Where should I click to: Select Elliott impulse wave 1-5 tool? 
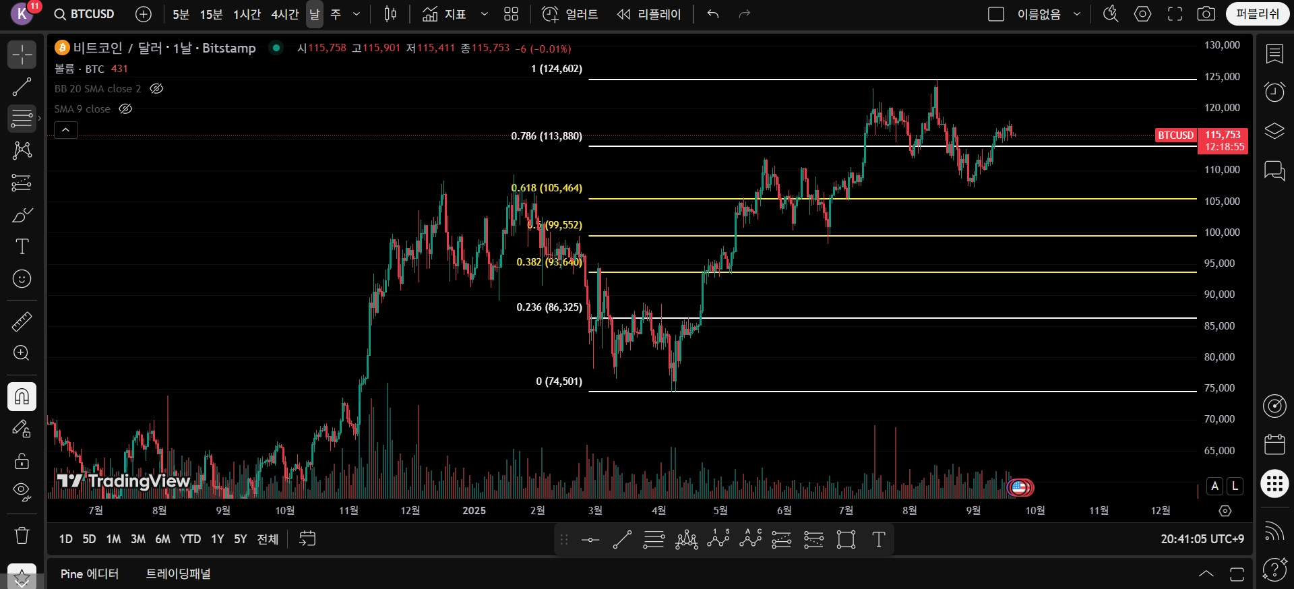(x=718, y=540)
